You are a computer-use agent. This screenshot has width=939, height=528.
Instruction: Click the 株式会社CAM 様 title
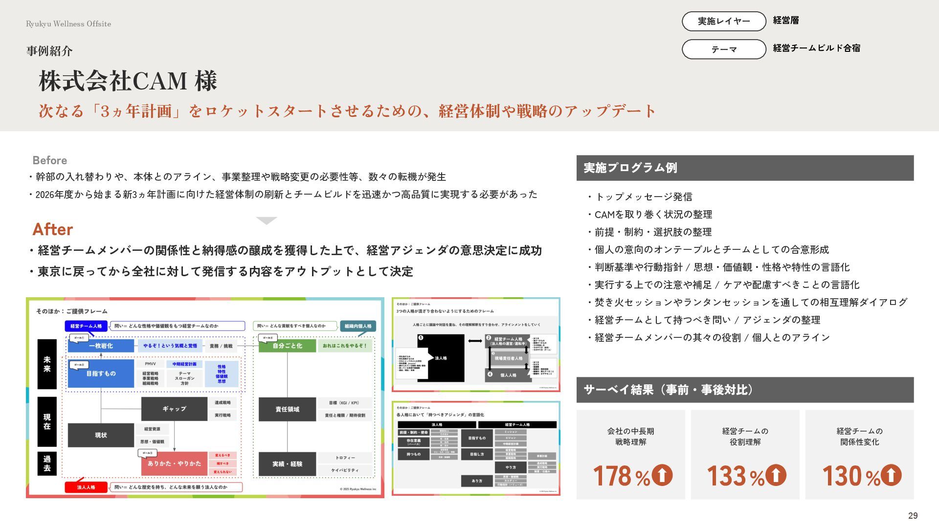coord(128,81)
